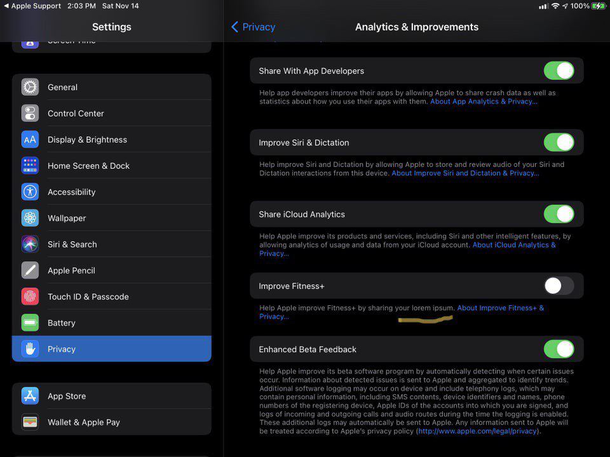
Task: Open Battery settings row
Action: [112, 322]
